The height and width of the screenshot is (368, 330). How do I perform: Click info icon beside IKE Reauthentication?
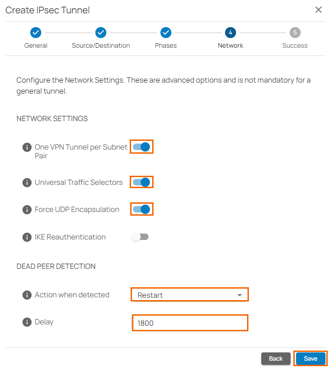pyautogui.click(x=27, y=237)
